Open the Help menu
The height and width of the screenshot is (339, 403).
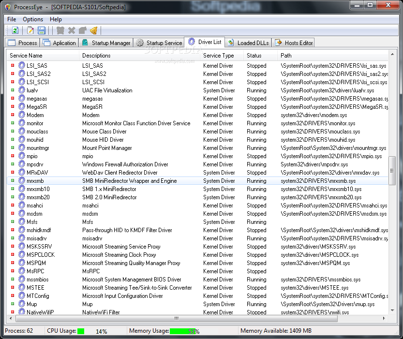click(56, 19)
